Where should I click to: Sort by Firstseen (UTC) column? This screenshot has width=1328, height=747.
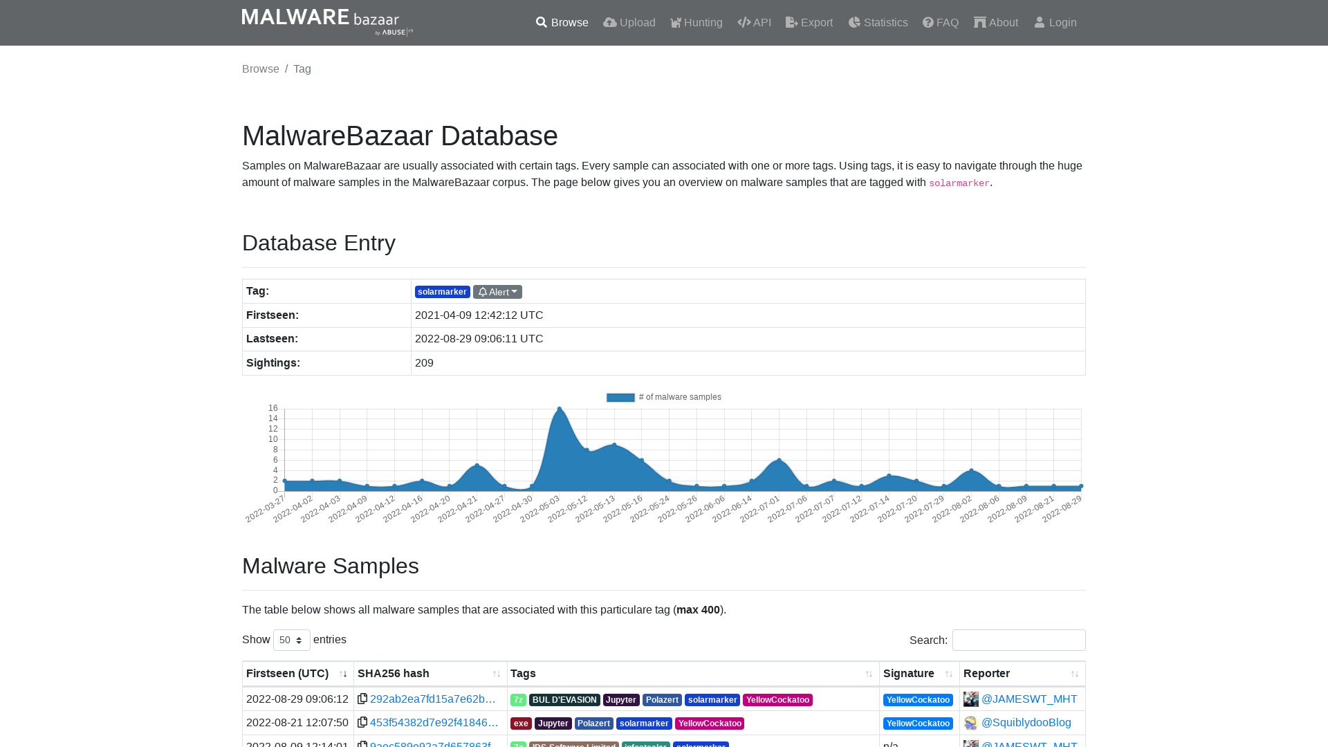point(297,674)
